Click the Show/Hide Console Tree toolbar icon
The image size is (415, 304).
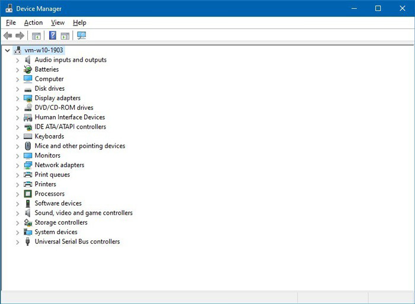point(37,36)
